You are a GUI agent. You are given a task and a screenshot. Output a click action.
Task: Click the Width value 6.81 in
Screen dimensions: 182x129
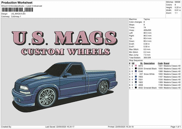point(177,10)
